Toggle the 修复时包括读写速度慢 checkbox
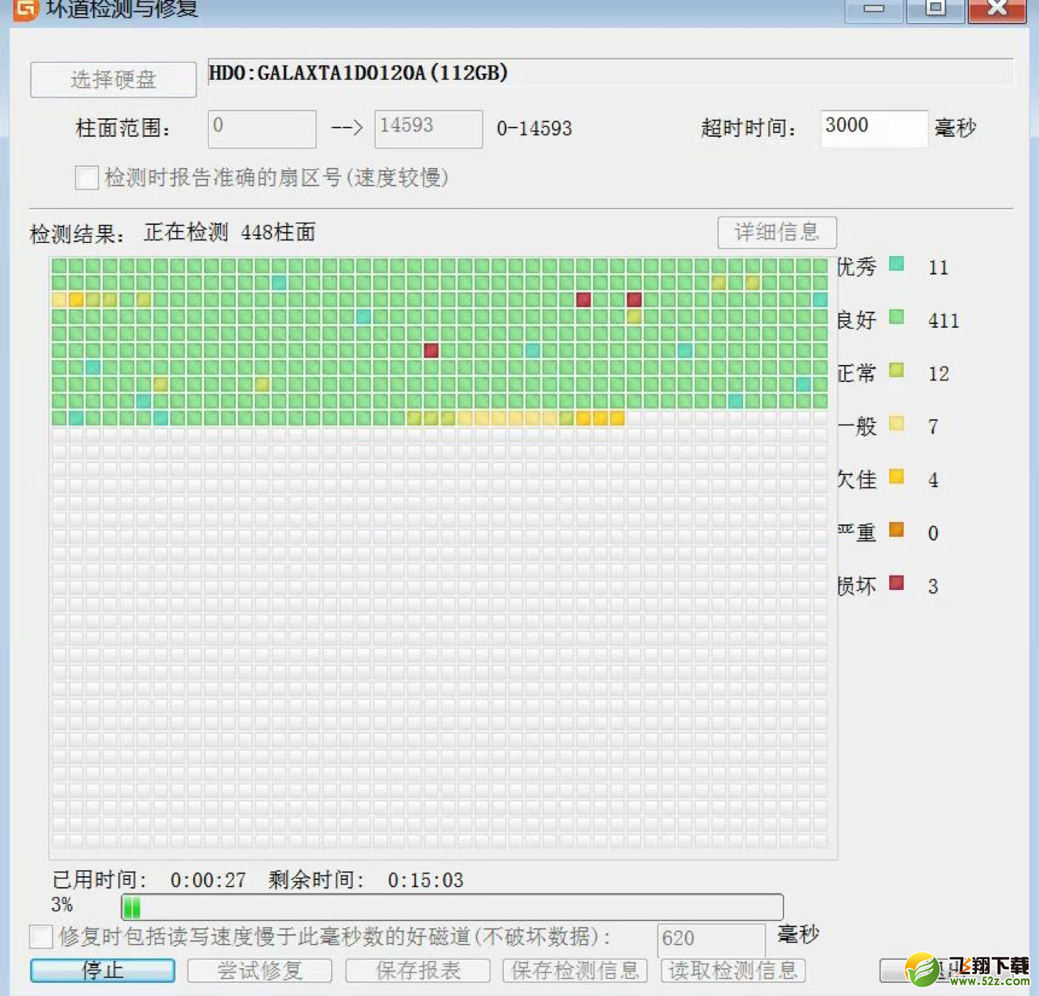The width and height of the screenshot is (1039, 996). coord(41,936)
